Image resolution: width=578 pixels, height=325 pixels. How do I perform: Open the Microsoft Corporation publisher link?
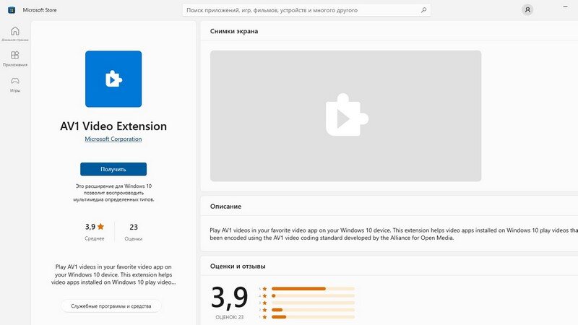click(x=113, y=139)
